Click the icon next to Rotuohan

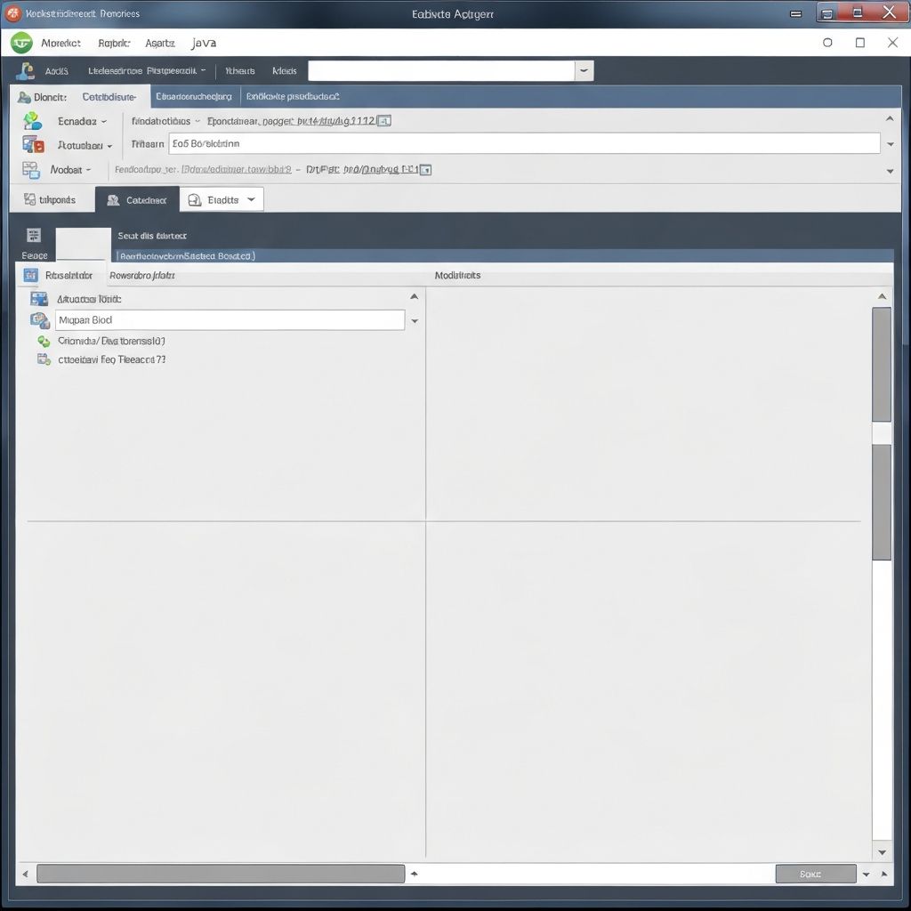tap(33, 145)
